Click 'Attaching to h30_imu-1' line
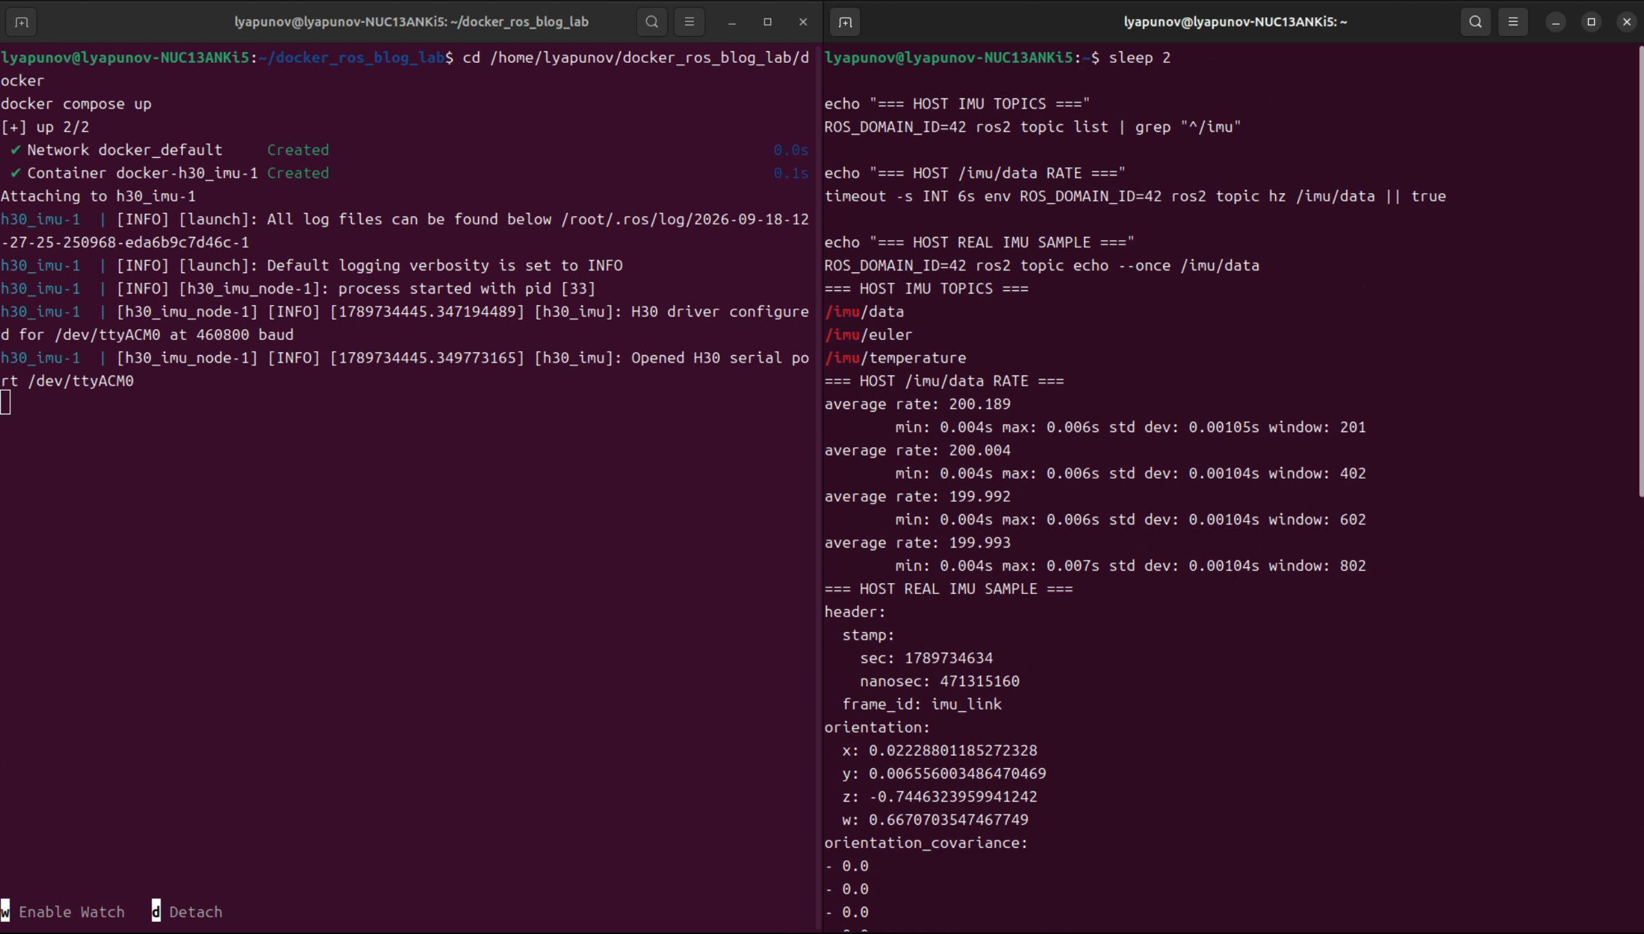Screen dimensions: 1644x934 (x=98, y=197)
